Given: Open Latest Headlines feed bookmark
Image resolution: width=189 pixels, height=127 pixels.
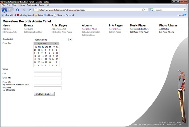Looking at the screenshot, I should (x=44, y=15).
